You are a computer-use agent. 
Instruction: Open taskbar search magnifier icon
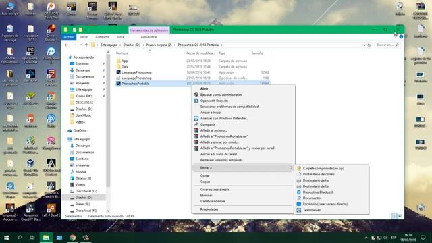point(20,238)
